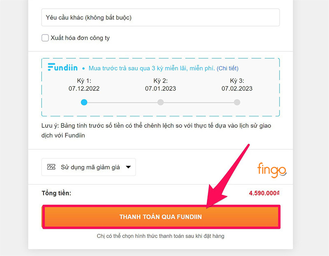The height and width of the screenshot is (256, 329).
Task: Click the discount coupon ticket icon
Action: pyautogui.click(x=51, y=167)
